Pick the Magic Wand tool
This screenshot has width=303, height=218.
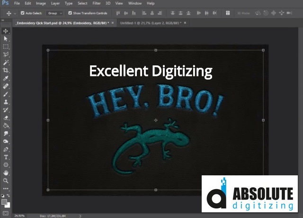coord(6,63)
